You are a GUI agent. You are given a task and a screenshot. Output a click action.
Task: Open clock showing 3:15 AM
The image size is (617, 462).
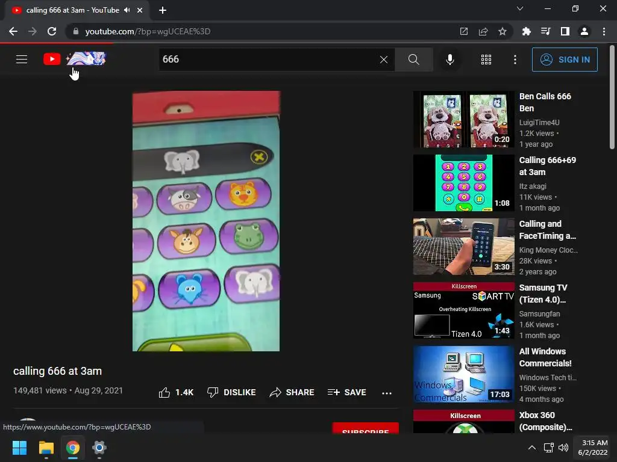[x=592, y=448]
